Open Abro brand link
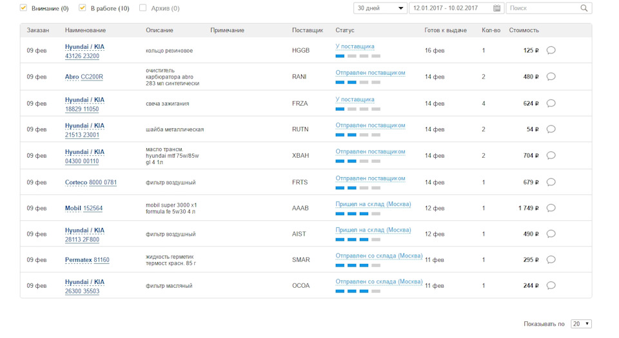The image size is (619, 338). [72, 77]
